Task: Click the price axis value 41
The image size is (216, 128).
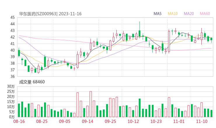Action: (13, 44)
